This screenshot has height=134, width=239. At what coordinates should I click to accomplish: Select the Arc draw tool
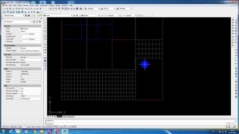click(x=45, y=33)
